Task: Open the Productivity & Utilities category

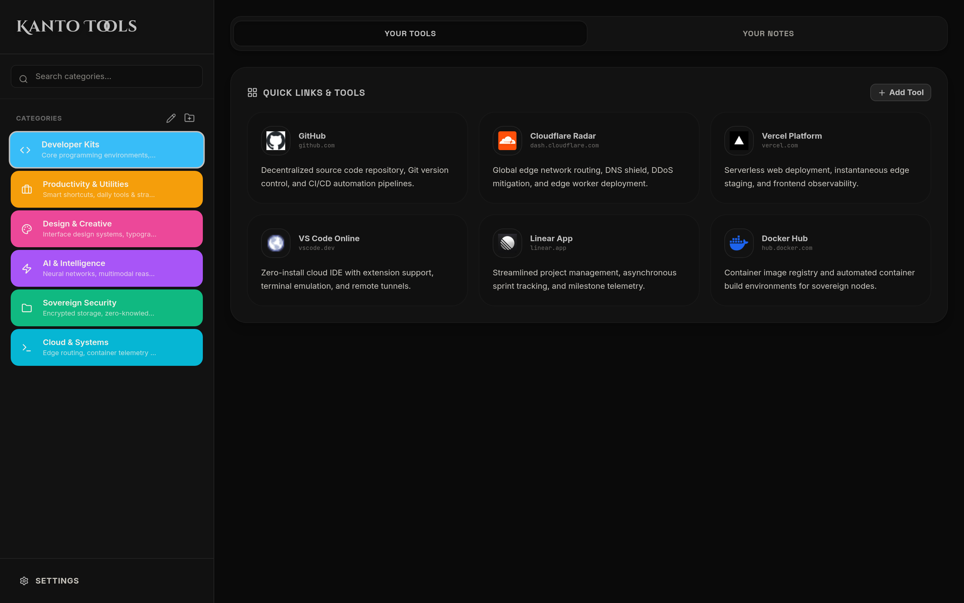Action: (107, 189)
